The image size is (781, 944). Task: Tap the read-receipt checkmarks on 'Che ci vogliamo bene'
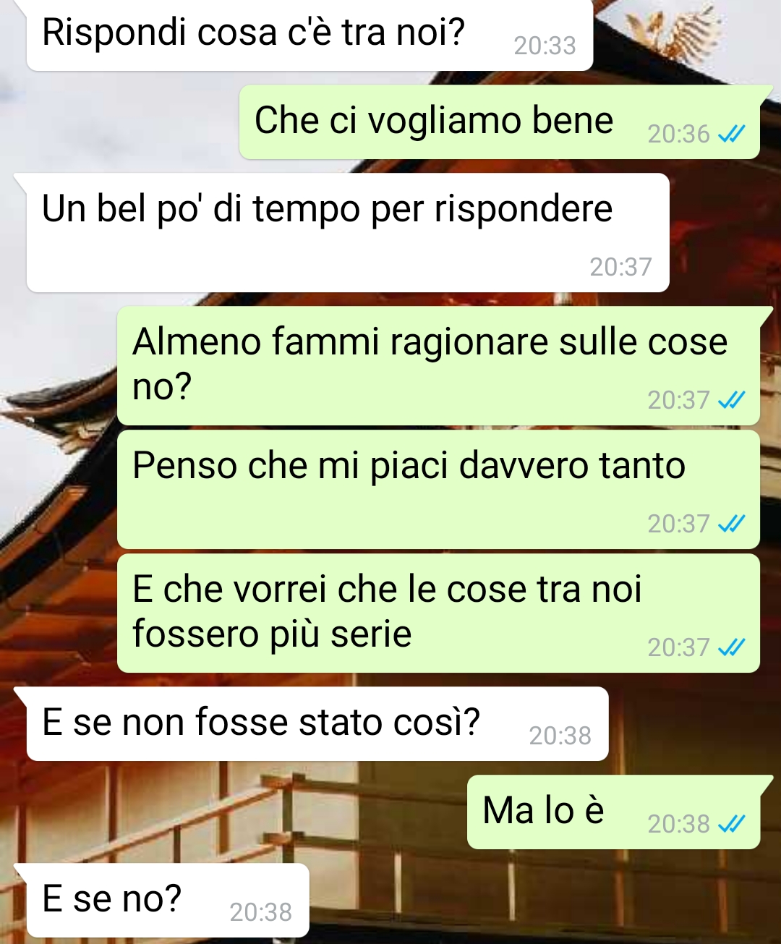(x=731, y=134)
